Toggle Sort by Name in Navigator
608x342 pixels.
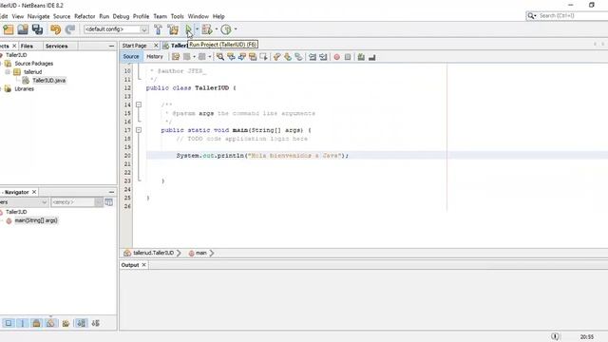coord(81,323)
